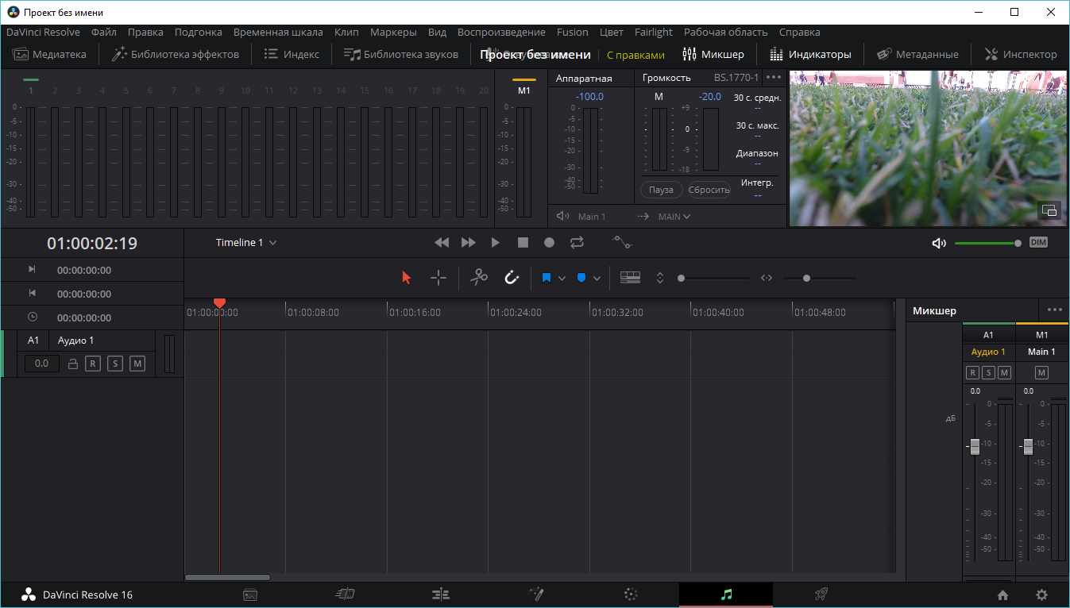Click the lock icon on track A1
Screen dimensions: 1070x608
click(x=73, y=364)
